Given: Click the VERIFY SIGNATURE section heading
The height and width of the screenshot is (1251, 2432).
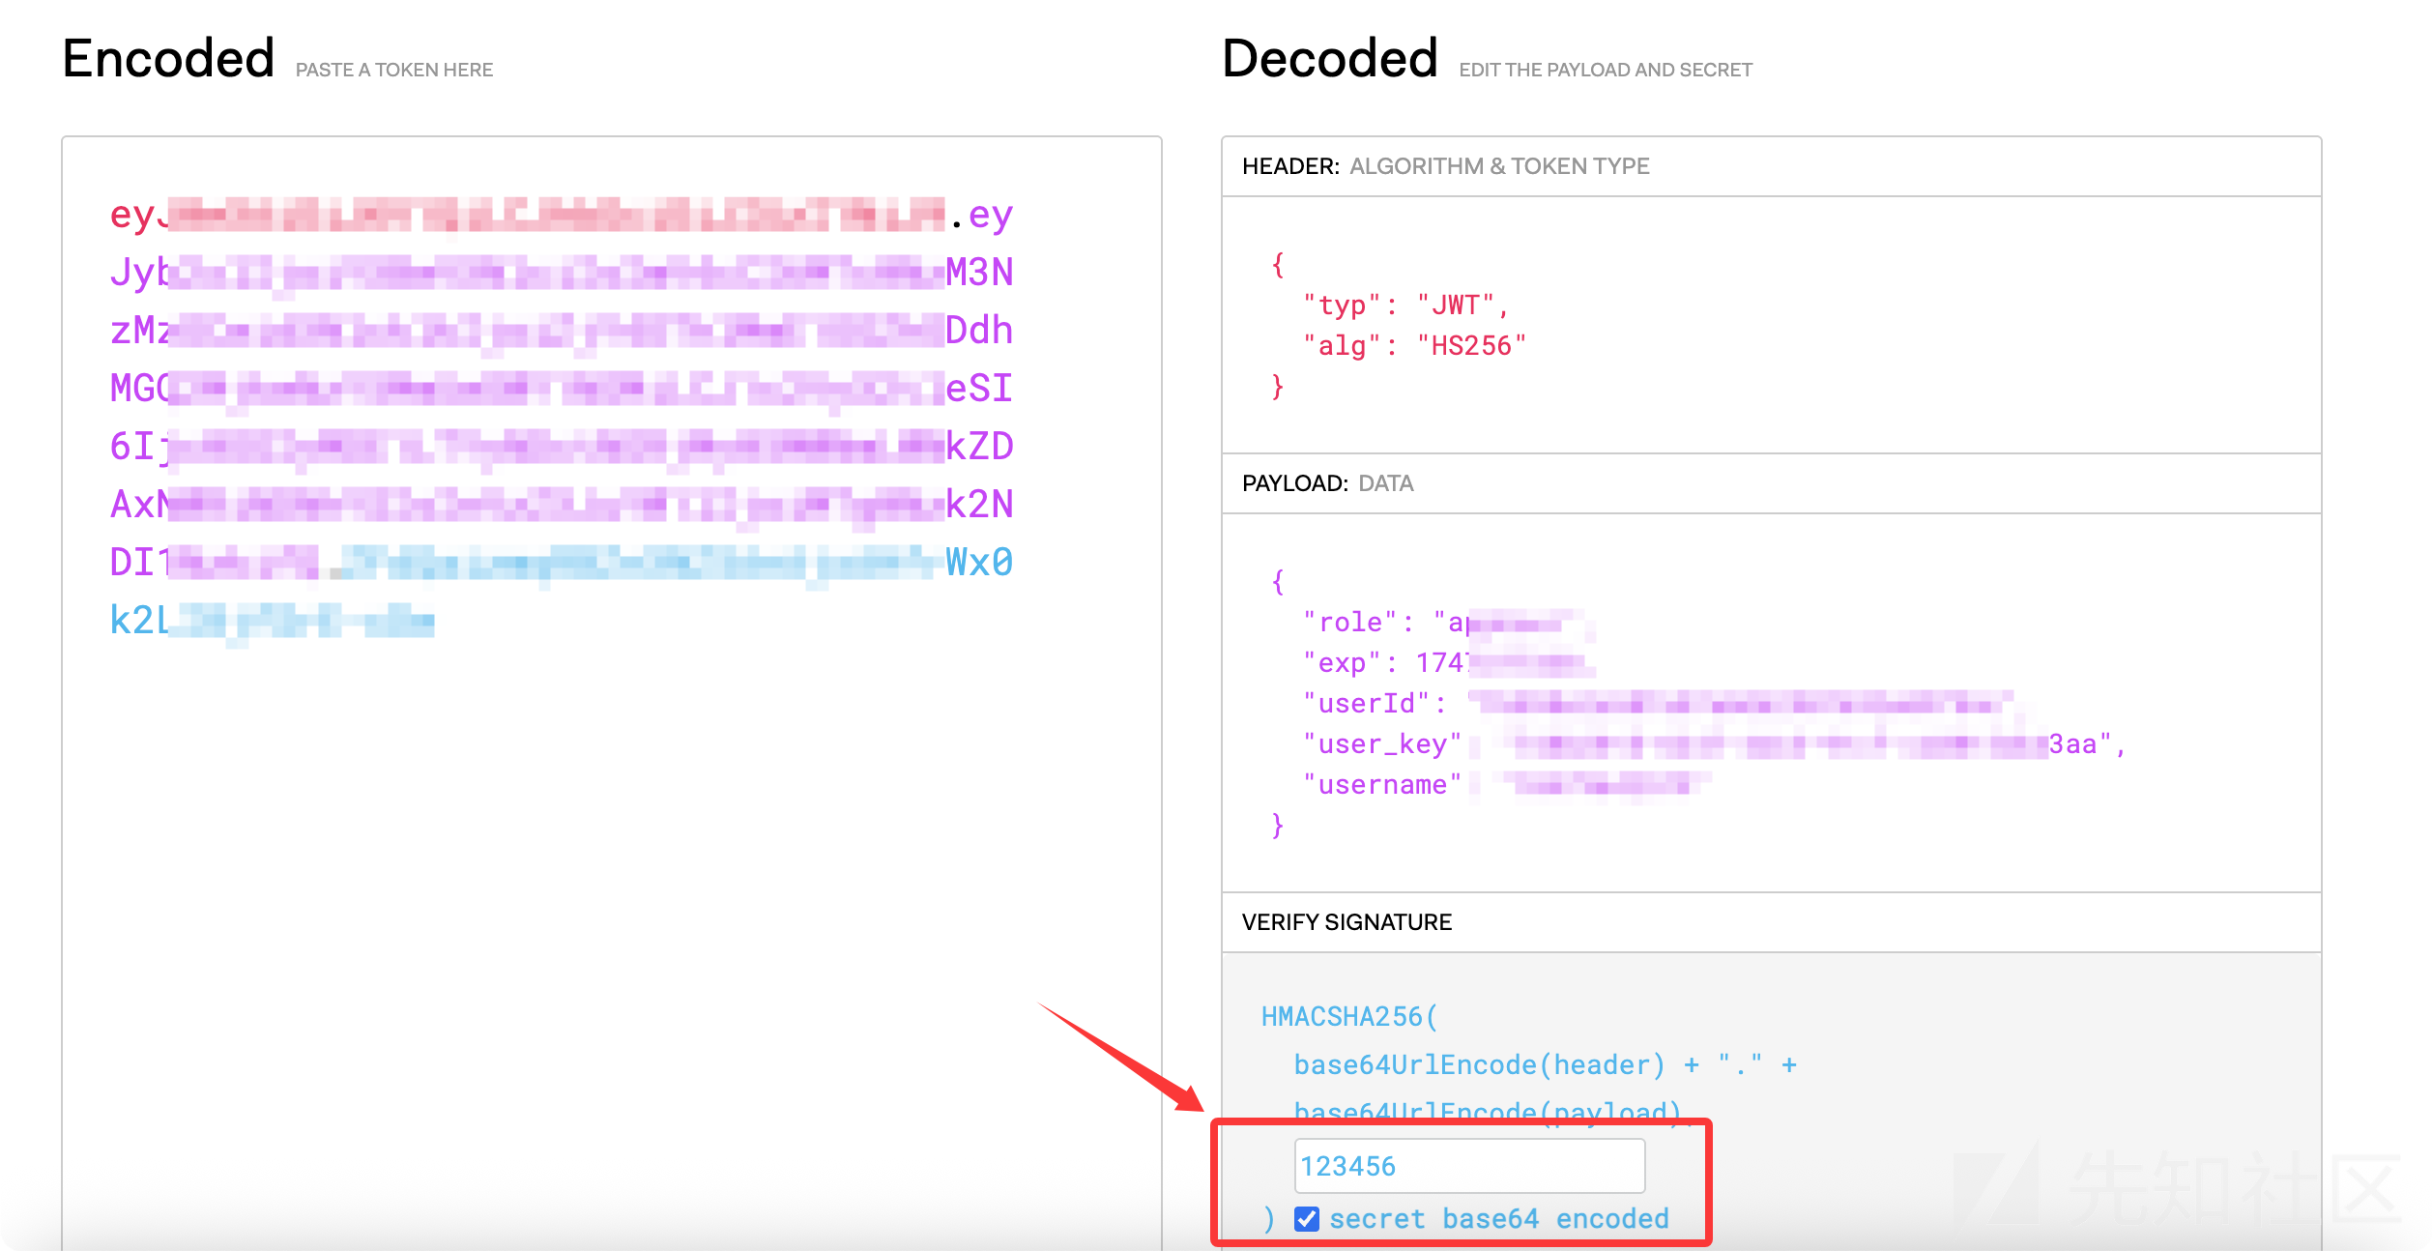Looking at the screenshot, I should tap(1346, 922).
